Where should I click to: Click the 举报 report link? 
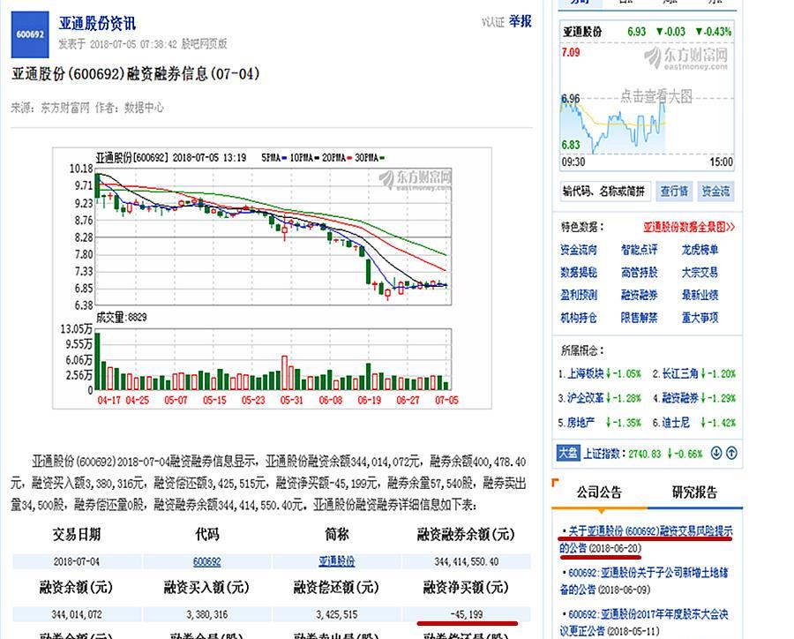coord(520,21)
